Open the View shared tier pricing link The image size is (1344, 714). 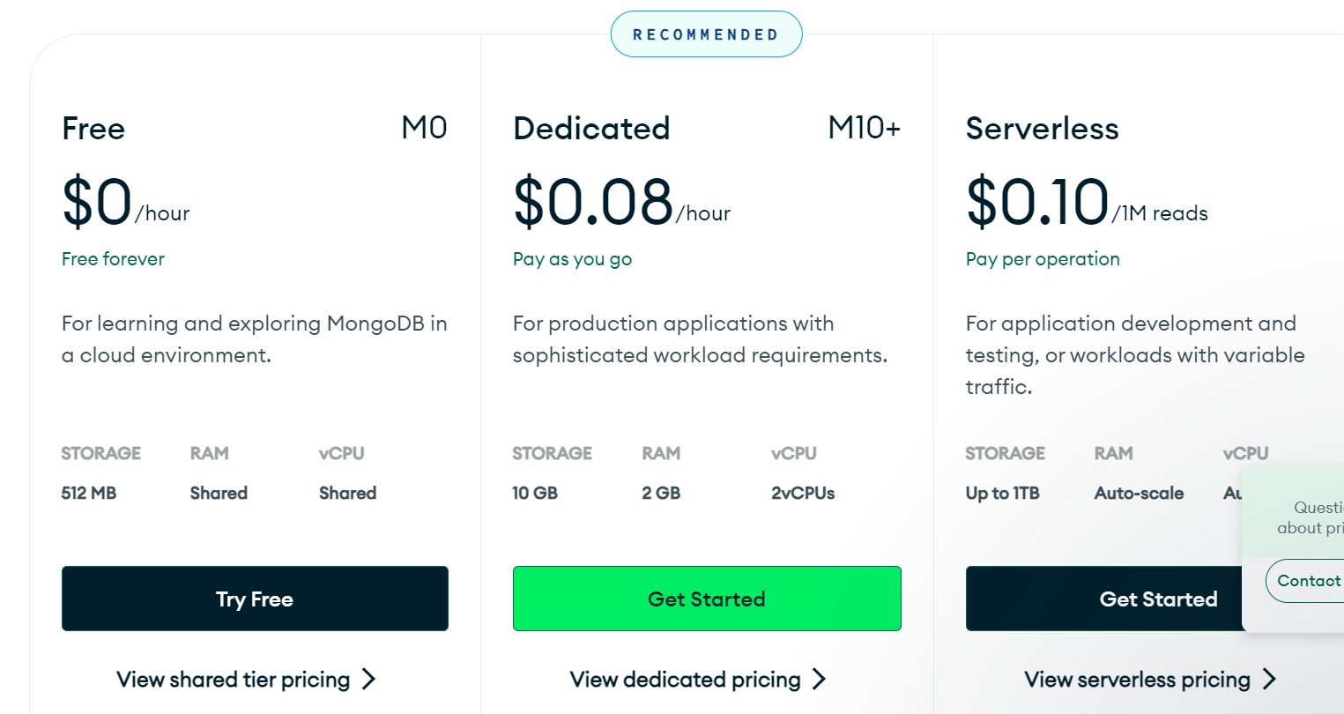pyautogui.click(x=234, y=680)
